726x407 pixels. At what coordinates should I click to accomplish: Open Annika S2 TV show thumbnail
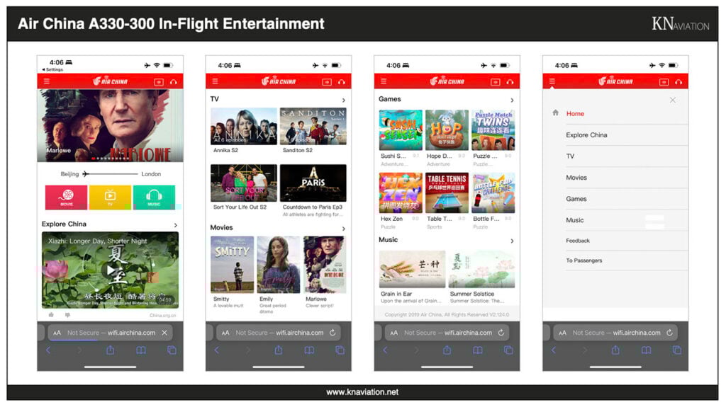[244, 126]
